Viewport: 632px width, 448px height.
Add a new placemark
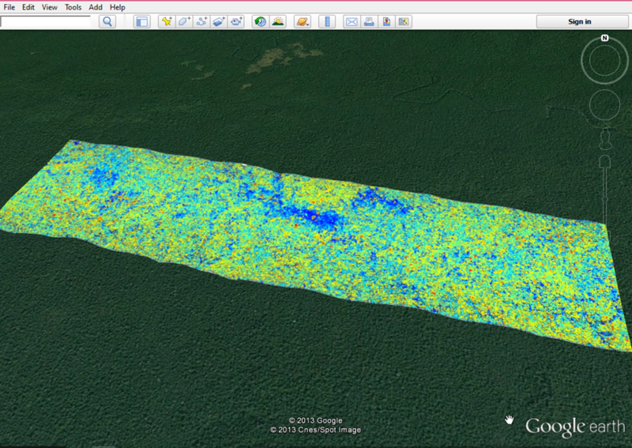[167, 21]
